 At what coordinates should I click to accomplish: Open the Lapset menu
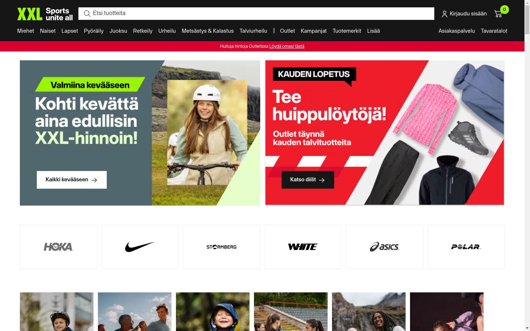(70, 31)
